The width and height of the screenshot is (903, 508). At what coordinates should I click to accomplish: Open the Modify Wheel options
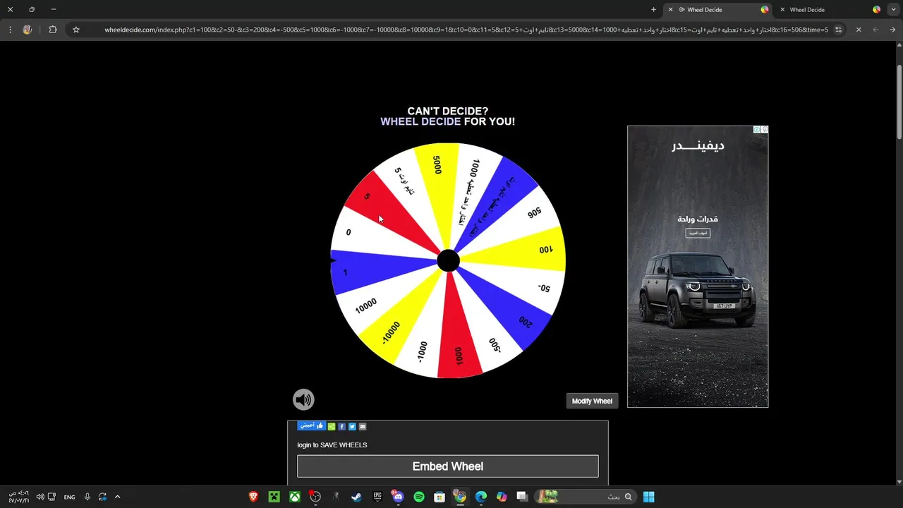592,401
